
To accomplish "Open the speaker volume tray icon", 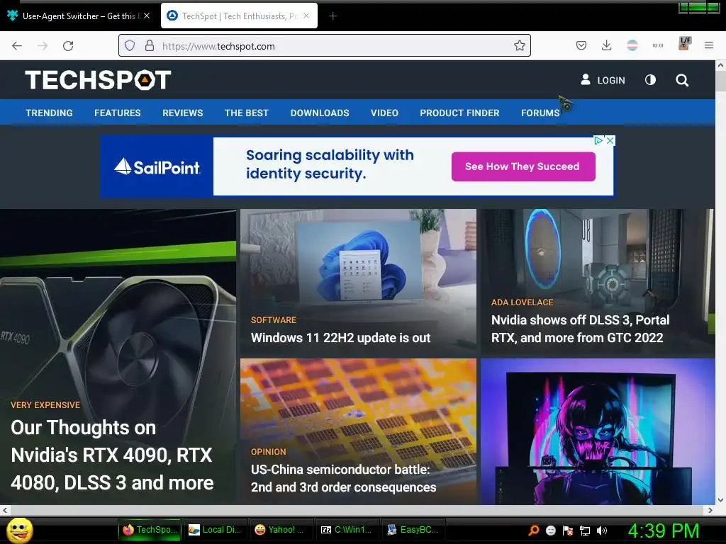I will click(x=602, y=531).
